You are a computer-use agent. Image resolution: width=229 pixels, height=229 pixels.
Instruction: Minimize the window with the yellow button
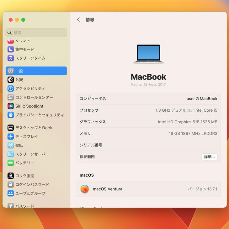pos(17,20)
